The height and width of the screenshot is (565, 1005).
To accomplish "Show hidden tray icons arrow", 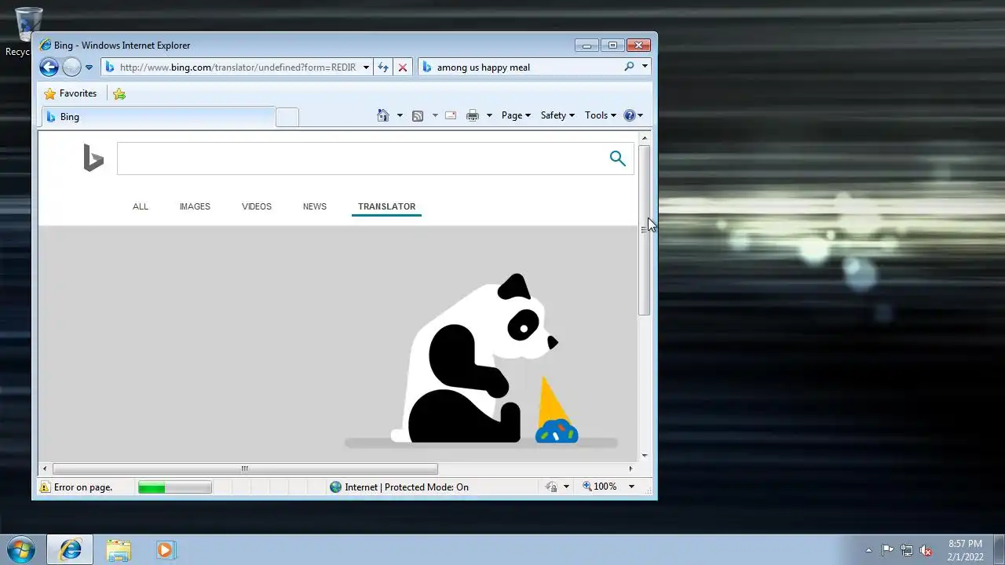I will click(x=868, y=550).
